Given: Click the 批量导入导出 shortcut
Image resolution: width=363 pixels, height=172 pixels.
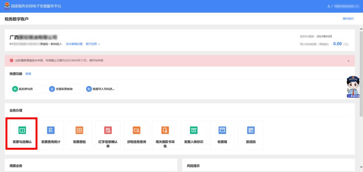Looking at the screenshot, I should 100,89.
